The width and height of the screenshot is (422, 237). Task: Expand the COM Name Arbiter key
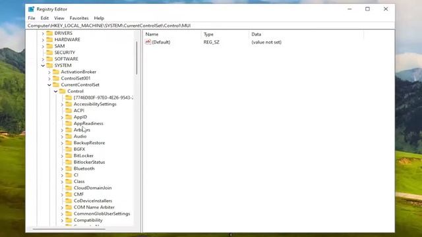[x=62, y=207]
